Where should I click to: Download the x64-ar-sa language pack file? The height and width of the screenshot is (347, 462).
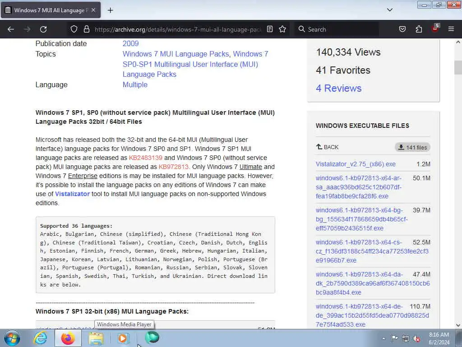(x=359, y=187)
